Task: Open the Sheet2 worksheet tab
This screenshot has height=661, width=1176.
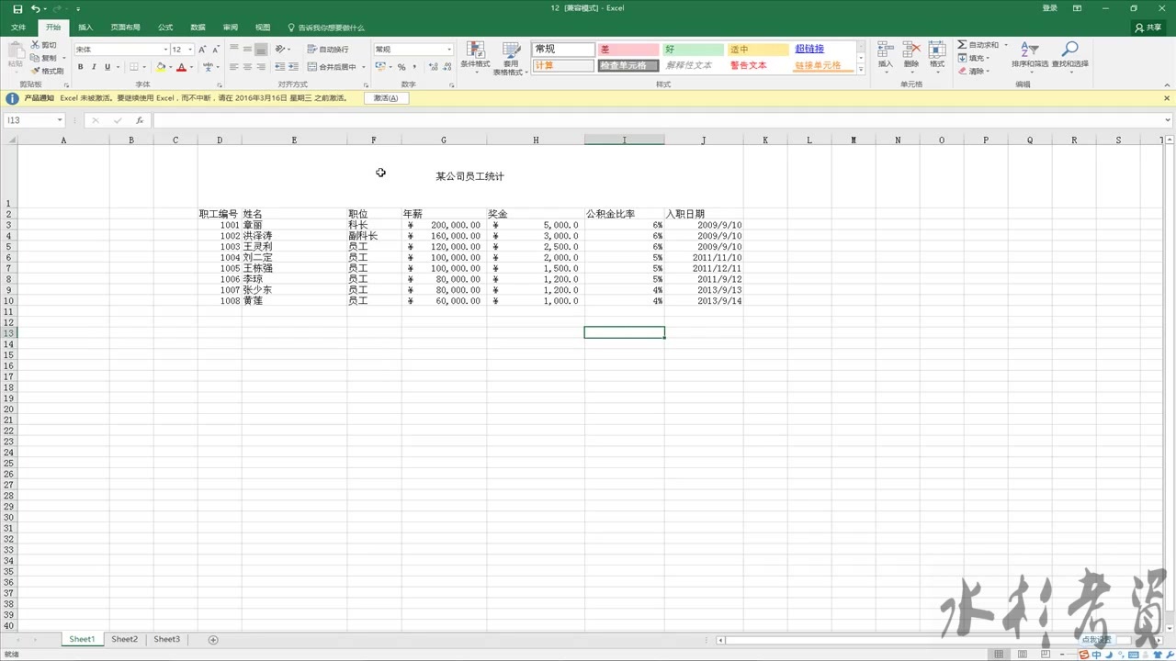Action: 124,639
